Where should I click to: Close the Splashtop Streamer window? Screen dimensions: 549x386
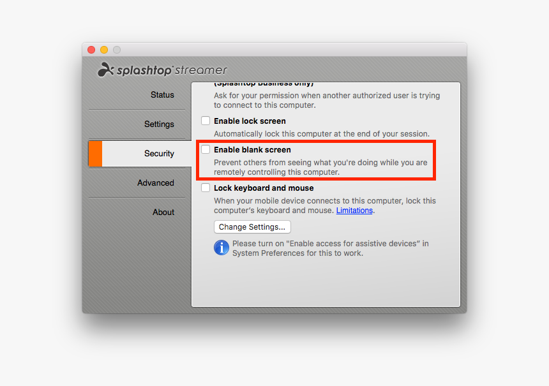[91, 50]
